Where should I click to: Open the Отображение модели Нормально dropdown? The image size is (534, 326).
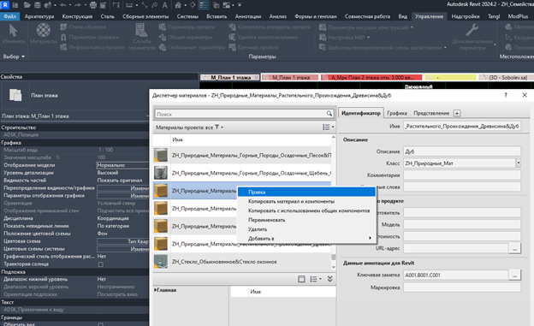(122, 165)
